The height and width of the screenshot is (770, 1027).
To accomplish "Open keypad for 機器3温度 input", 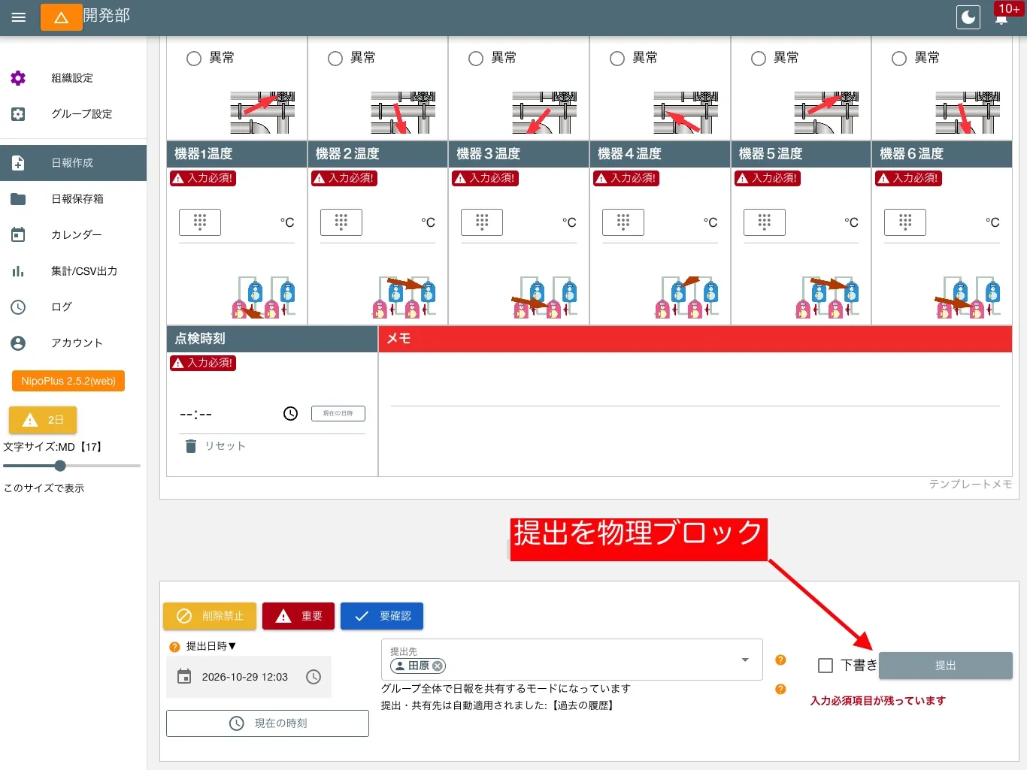I will (482, 222).
